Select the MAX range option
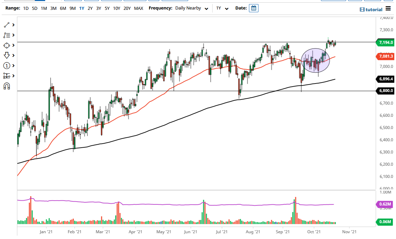This screenshot has width=396, height=239. coord(139,8)
